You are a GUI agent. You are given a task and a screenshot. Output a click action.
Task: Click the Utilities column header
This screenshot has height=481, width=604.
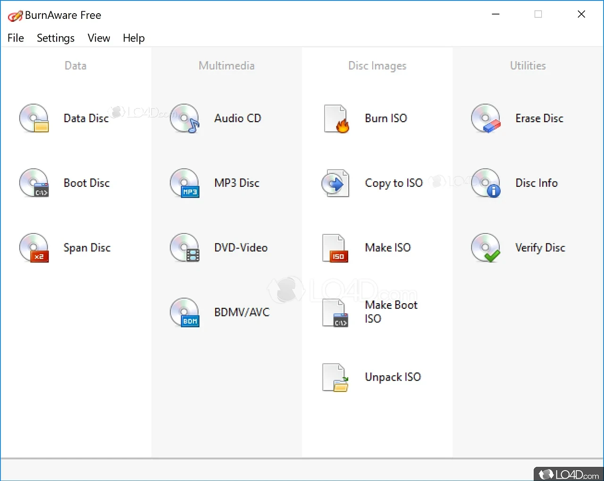point(528,66)
